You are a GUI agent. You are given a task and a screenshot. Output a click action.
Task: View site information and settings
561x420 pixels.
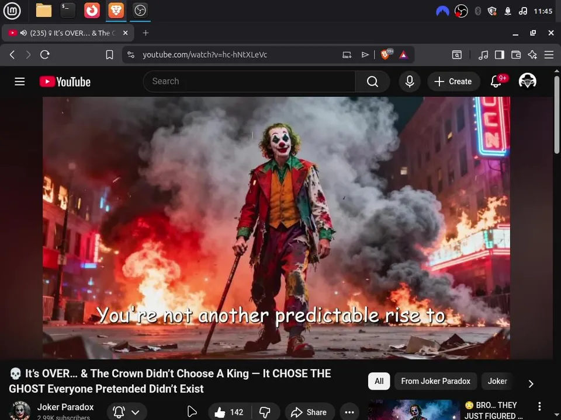coord(131,55)
